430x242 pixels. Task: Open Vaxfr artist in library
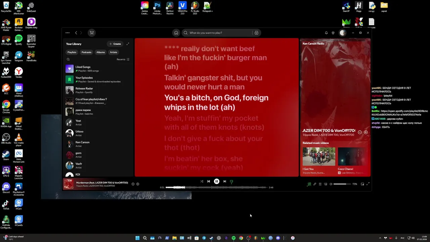(x=98, y=166)
